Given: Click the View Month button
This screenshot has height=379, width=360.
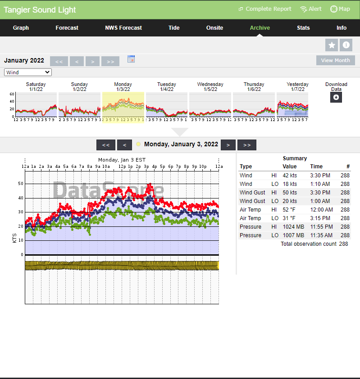Looking at the screenshot, I should [x=335, y=60].
